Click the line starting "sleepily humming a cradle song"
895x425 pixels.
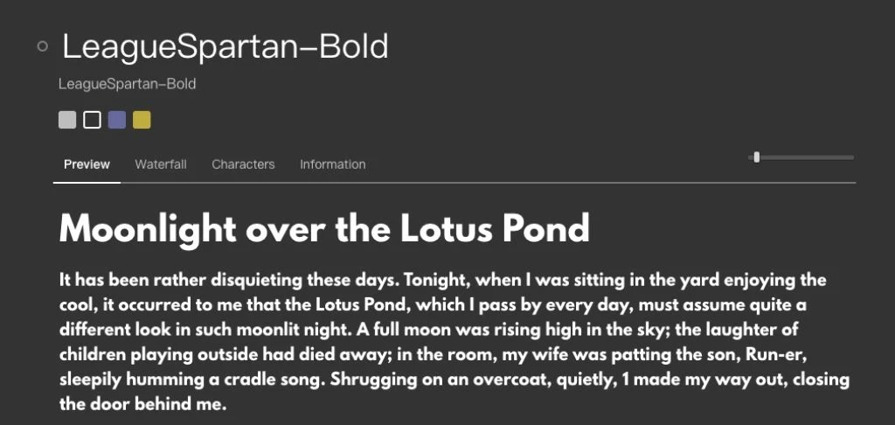454,381
